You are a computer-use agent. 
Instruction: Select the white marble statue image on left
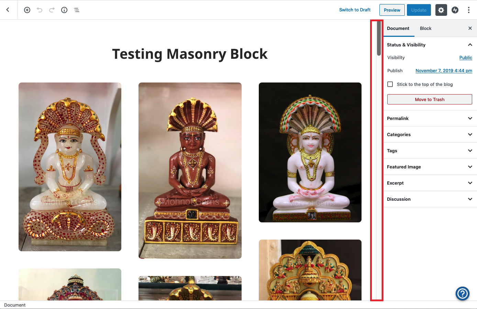coord(70,167)
